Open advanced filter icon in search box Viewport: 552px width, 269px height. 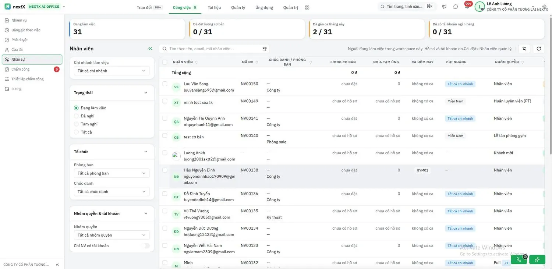(265, 49)
